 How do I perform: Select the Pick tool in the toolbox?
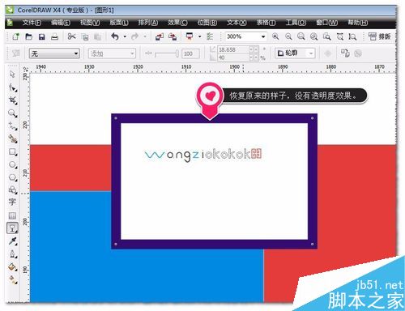[12, 75]
